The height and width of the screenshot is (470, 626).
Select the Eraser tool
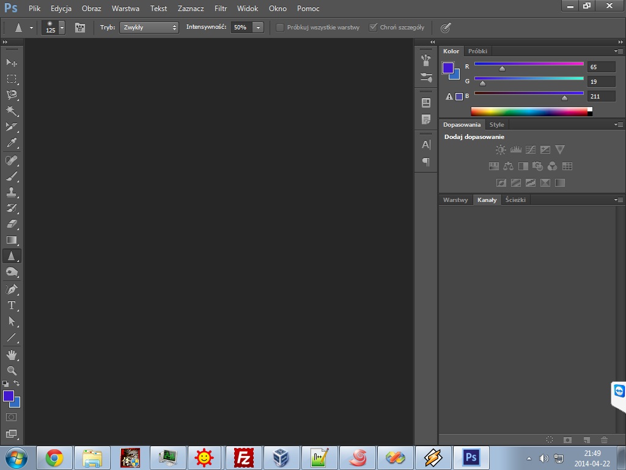tap(12, 224)
